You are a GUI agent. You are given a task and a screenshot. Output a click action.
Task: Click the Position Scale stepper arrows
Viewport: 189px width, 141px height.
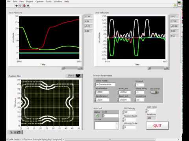coord(123,119)
